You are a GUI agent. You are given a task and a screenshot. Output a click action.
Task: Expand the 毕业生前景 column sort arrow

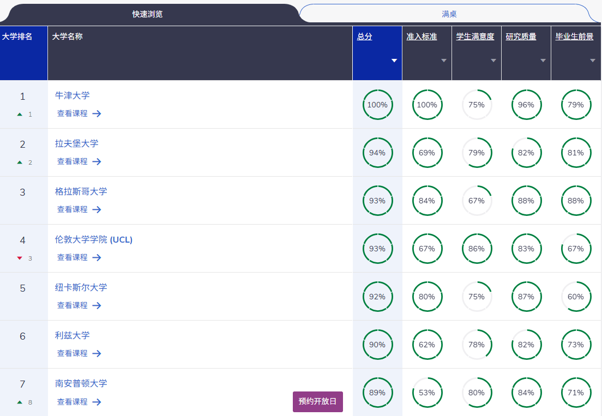(592, 61)
